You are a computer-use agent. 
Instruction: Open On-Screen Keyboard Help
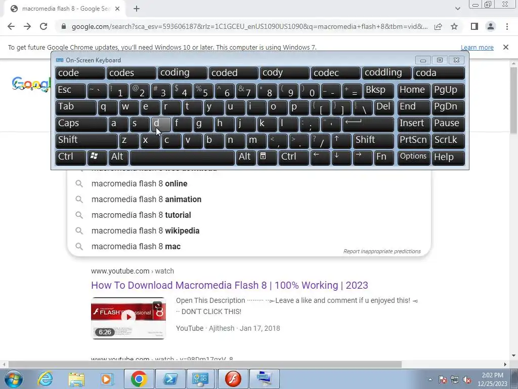click(x=448, y=158)
